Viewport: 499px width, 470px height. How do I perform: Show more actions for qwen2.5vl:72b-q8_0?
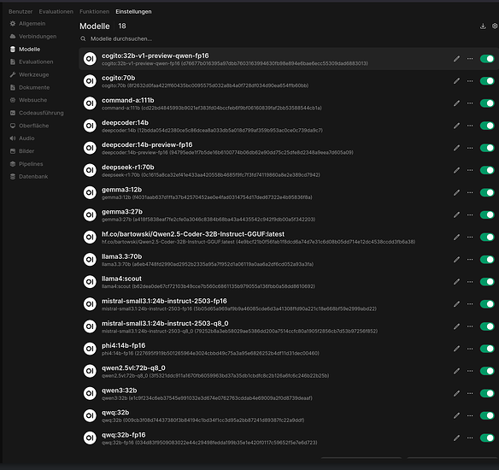(x=470, y=371)
